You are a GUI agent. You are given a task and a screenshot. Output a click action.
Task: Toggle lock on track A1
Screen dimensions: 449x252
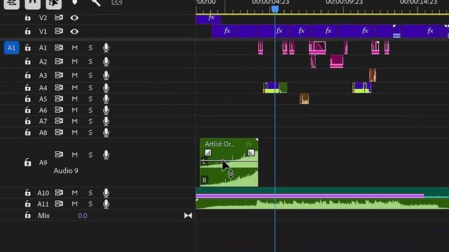[27, 48]
